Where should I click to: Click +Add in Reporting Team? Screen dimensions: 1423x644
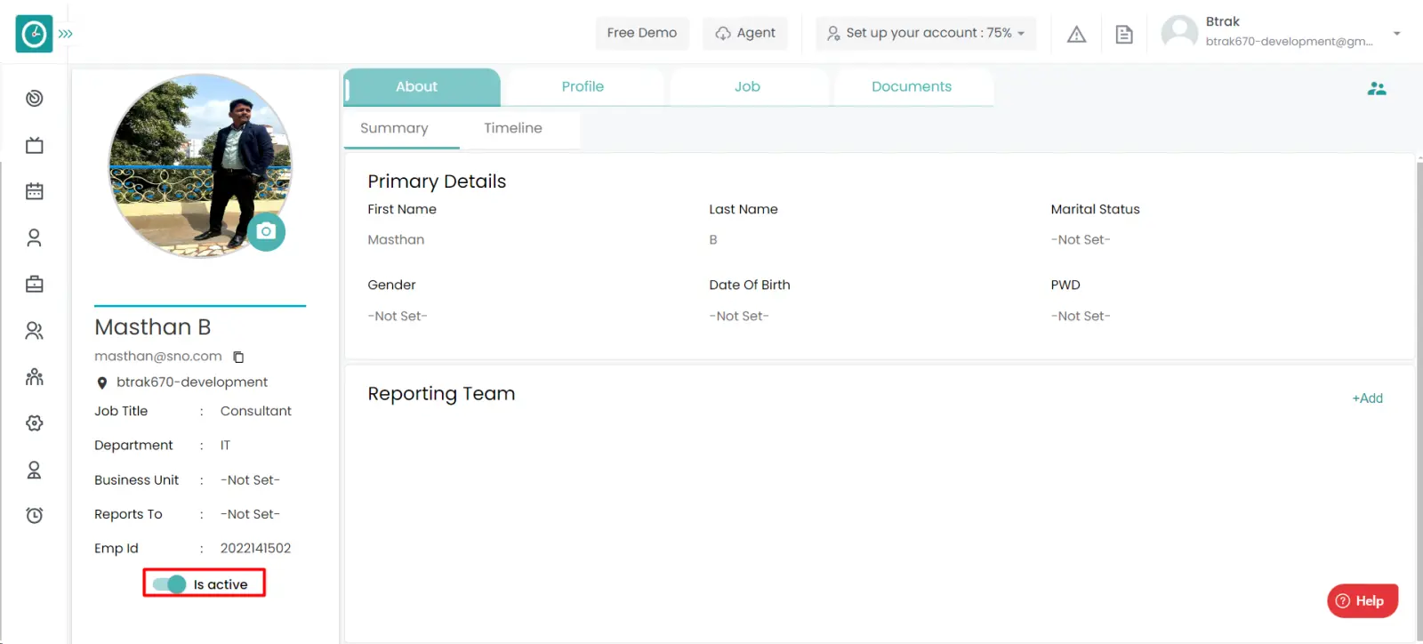(1367, 398)
